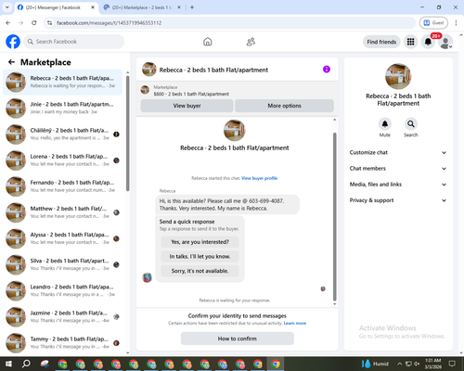
Task: Open the Friends icon in top navigation
Action: pos(251,42)
